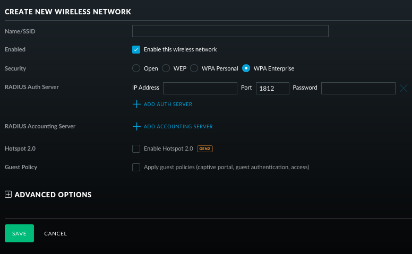Select WPA Personal security
The width and height of the screenshot is (412, 254).
(194, 68)
